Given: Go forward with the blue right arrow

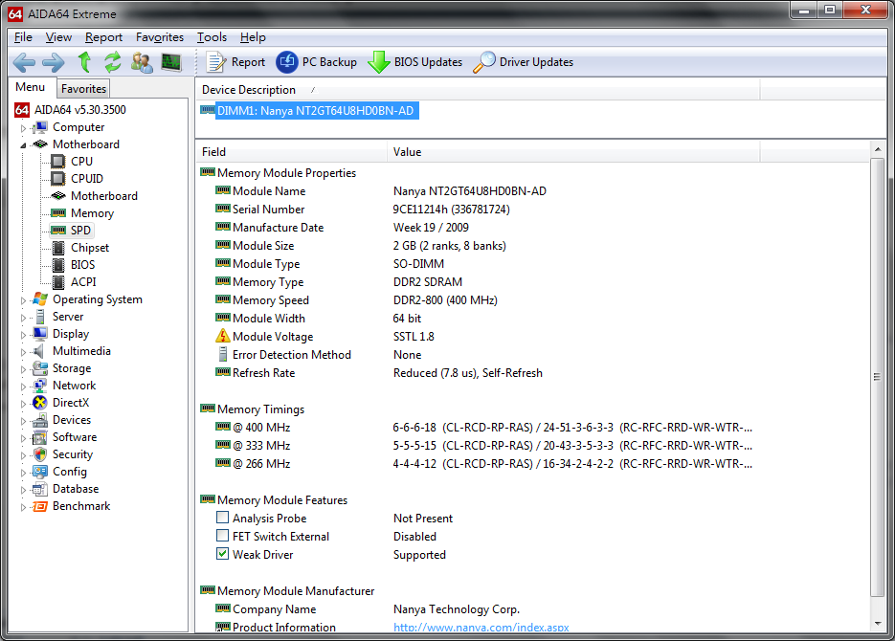Looking at the screenshot, I should [54, 62].
